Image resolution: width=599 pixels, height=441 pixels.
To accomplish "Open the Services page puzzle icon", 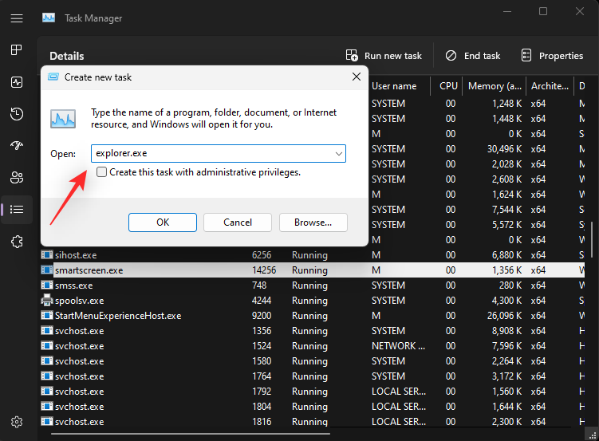I will pos(17,241).
